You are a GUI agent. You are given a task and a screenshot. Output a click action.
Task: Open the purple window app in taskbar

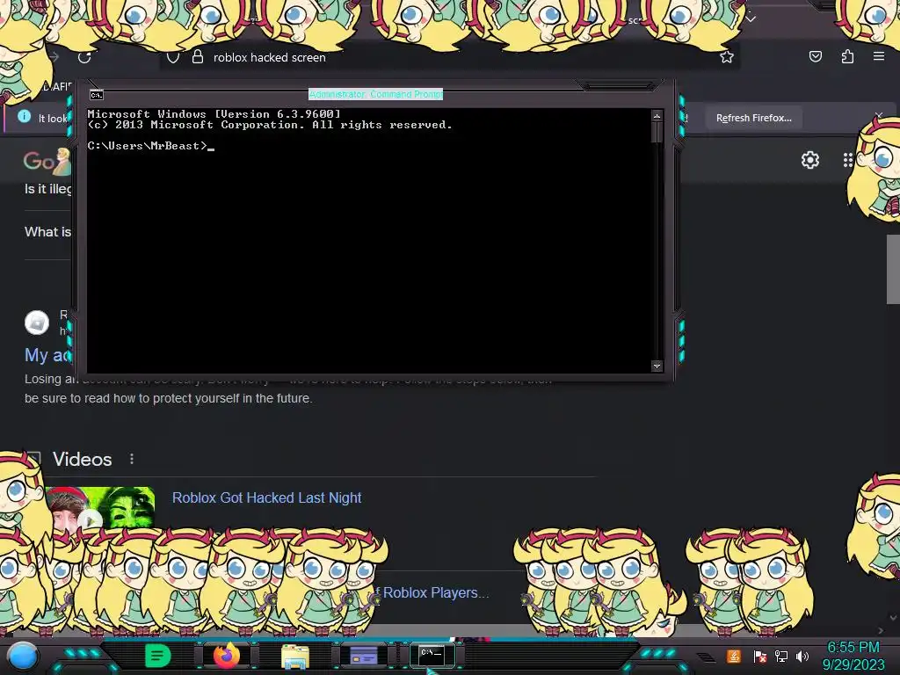(363, 656)
